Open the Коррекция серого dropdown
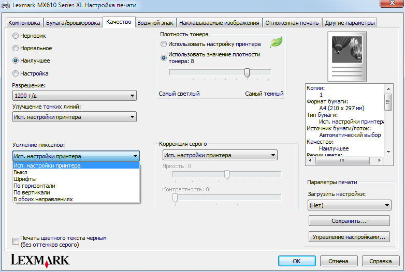This screenshot has width=405, height=272. (x=220, y=155)
